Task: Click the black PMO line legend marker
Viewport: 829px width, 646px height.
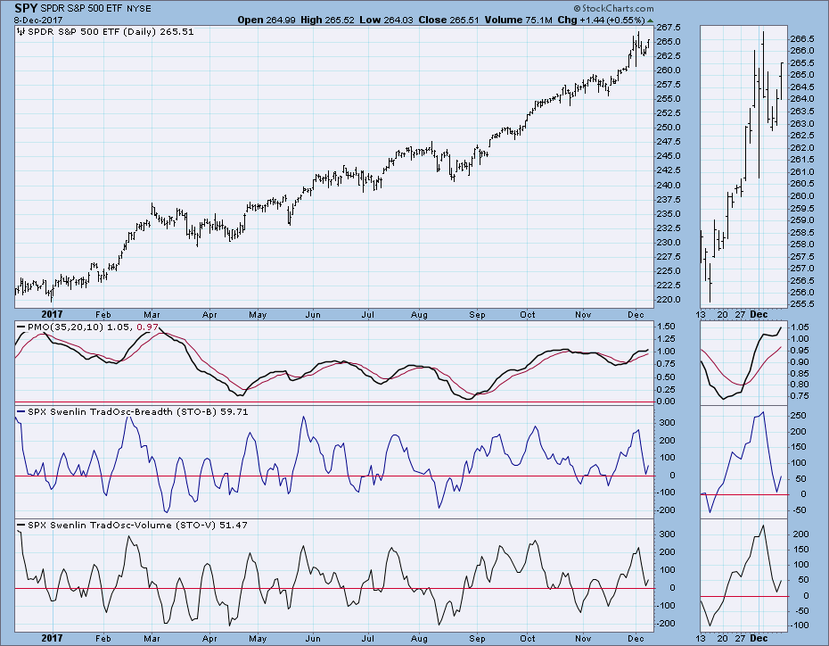Action: (21, 327)
